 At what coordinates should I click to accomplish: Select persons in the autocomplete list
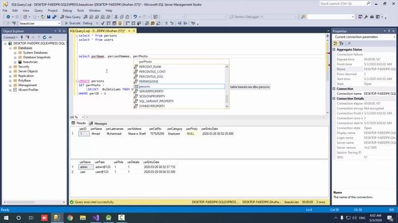coord(179,87)
